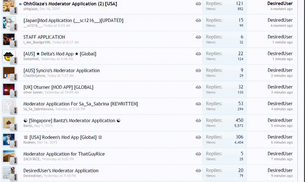Click glasses icon on Japan Mod Application row
This screenshot has width=305, height=182.
(198, 21)
